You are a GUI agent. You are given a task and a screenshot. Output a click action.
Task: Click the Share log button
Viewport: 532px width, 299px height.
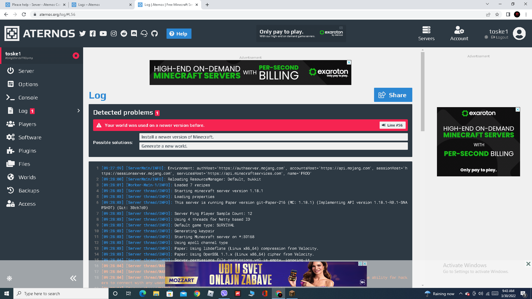click(x=393, y=95)
